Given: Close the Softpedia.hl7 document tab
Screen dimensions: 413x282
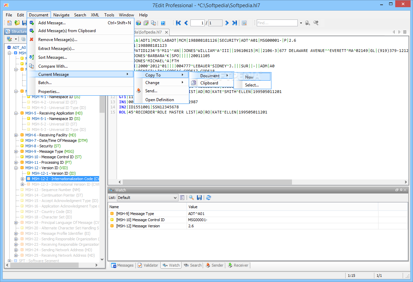Looking at the screenshot, I should pyautogui.click(x=166, y=32).
